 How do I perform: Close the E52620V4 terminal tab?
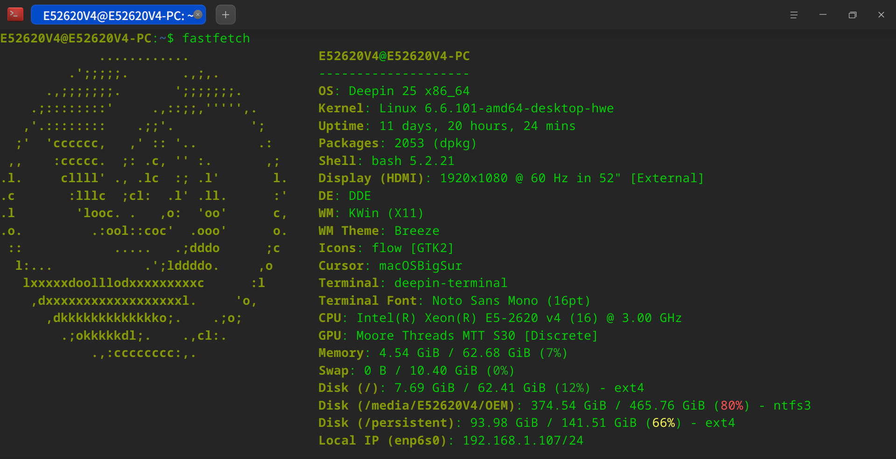[x=198, y=14]
